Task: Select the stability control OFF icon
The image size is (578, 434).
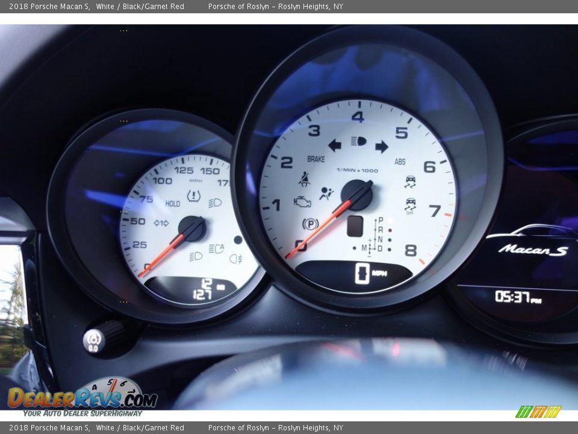Action: pyautogui.click(x=411, y=205)
